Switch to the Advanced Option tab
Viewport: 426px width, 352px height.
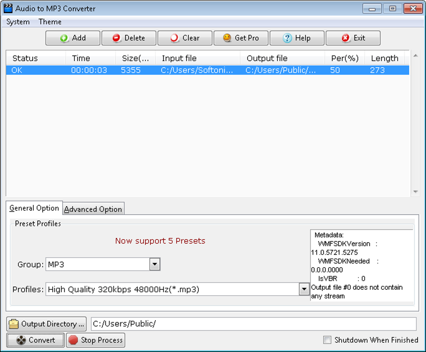[93, 208]
